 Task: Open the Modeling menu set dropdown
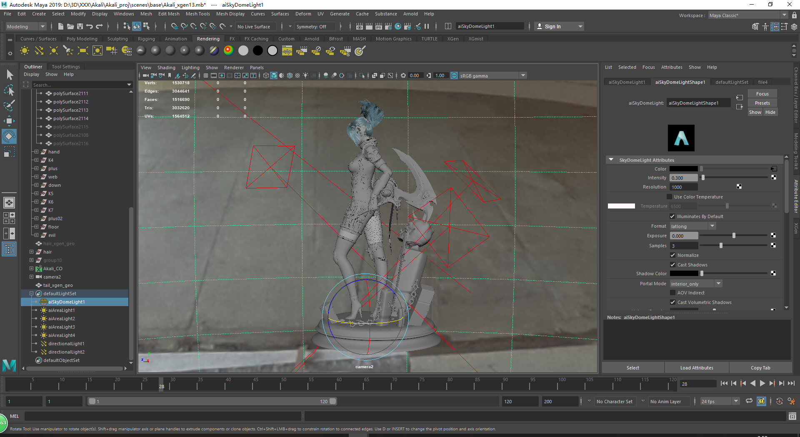(x=26, y=26)
